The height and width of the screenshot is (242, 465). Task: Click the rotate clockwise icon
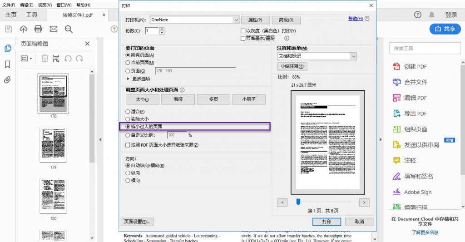[79, 59]
